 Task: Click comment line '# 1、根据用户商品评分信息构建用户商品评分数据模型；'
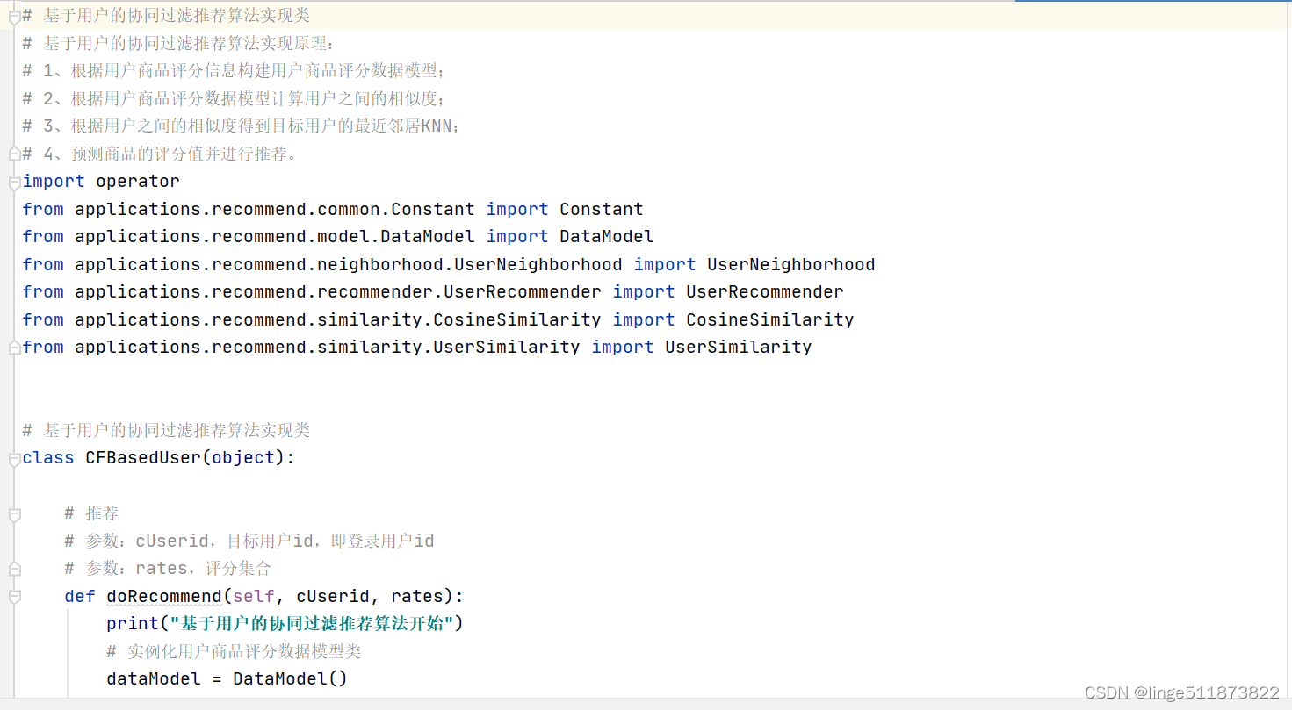click(x=235, y=71)
